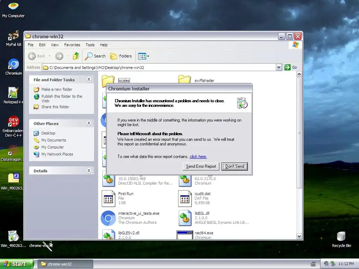Select the swiftshader folder
359x269 pixels.
click(x=204, y=81)
